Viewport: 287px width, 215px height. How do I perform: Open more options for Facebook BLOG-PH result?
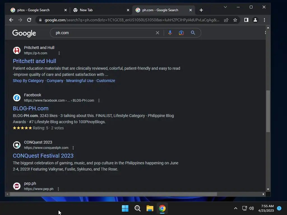(x=99, y=101)
